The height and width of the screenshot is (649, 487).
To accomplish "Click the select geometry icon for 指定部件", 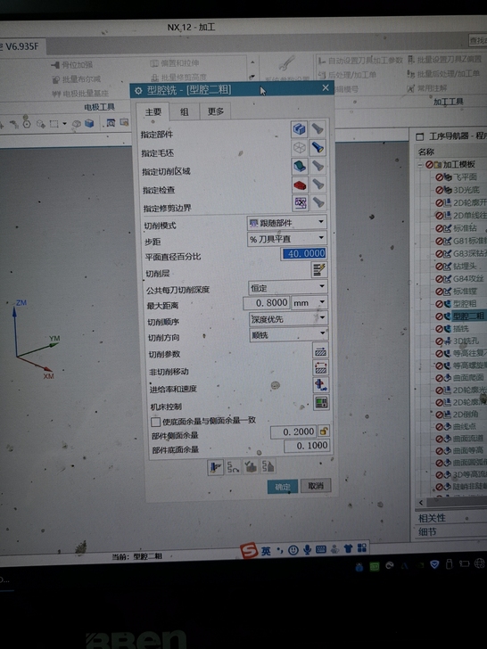I will click(299, 129).
